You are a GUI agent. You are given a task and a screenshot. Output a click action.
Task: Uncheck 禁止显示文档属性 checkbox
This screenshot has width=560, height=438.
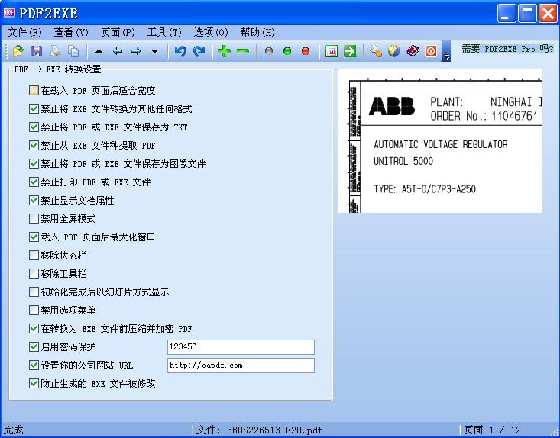point(34,201)
